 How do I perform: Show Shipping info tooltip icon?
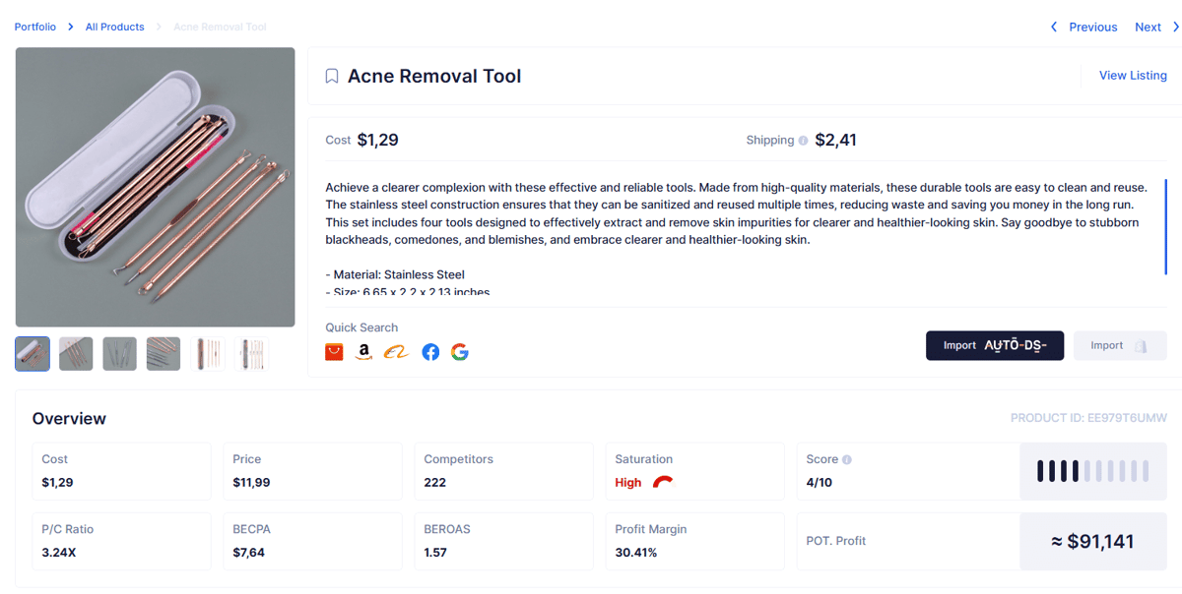click(x=803, y=141)
